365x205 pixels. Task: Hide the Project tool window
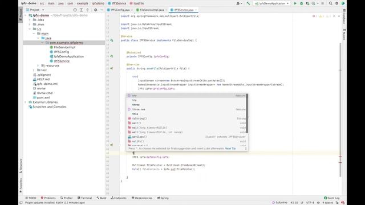pos(102,10)
